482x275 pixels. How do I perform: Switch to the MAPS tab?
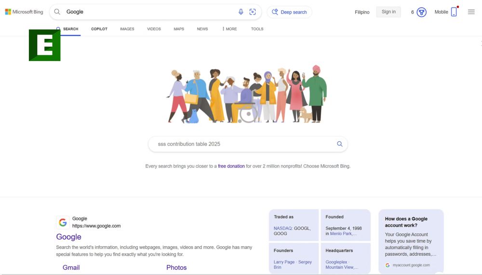click(179, 29)
